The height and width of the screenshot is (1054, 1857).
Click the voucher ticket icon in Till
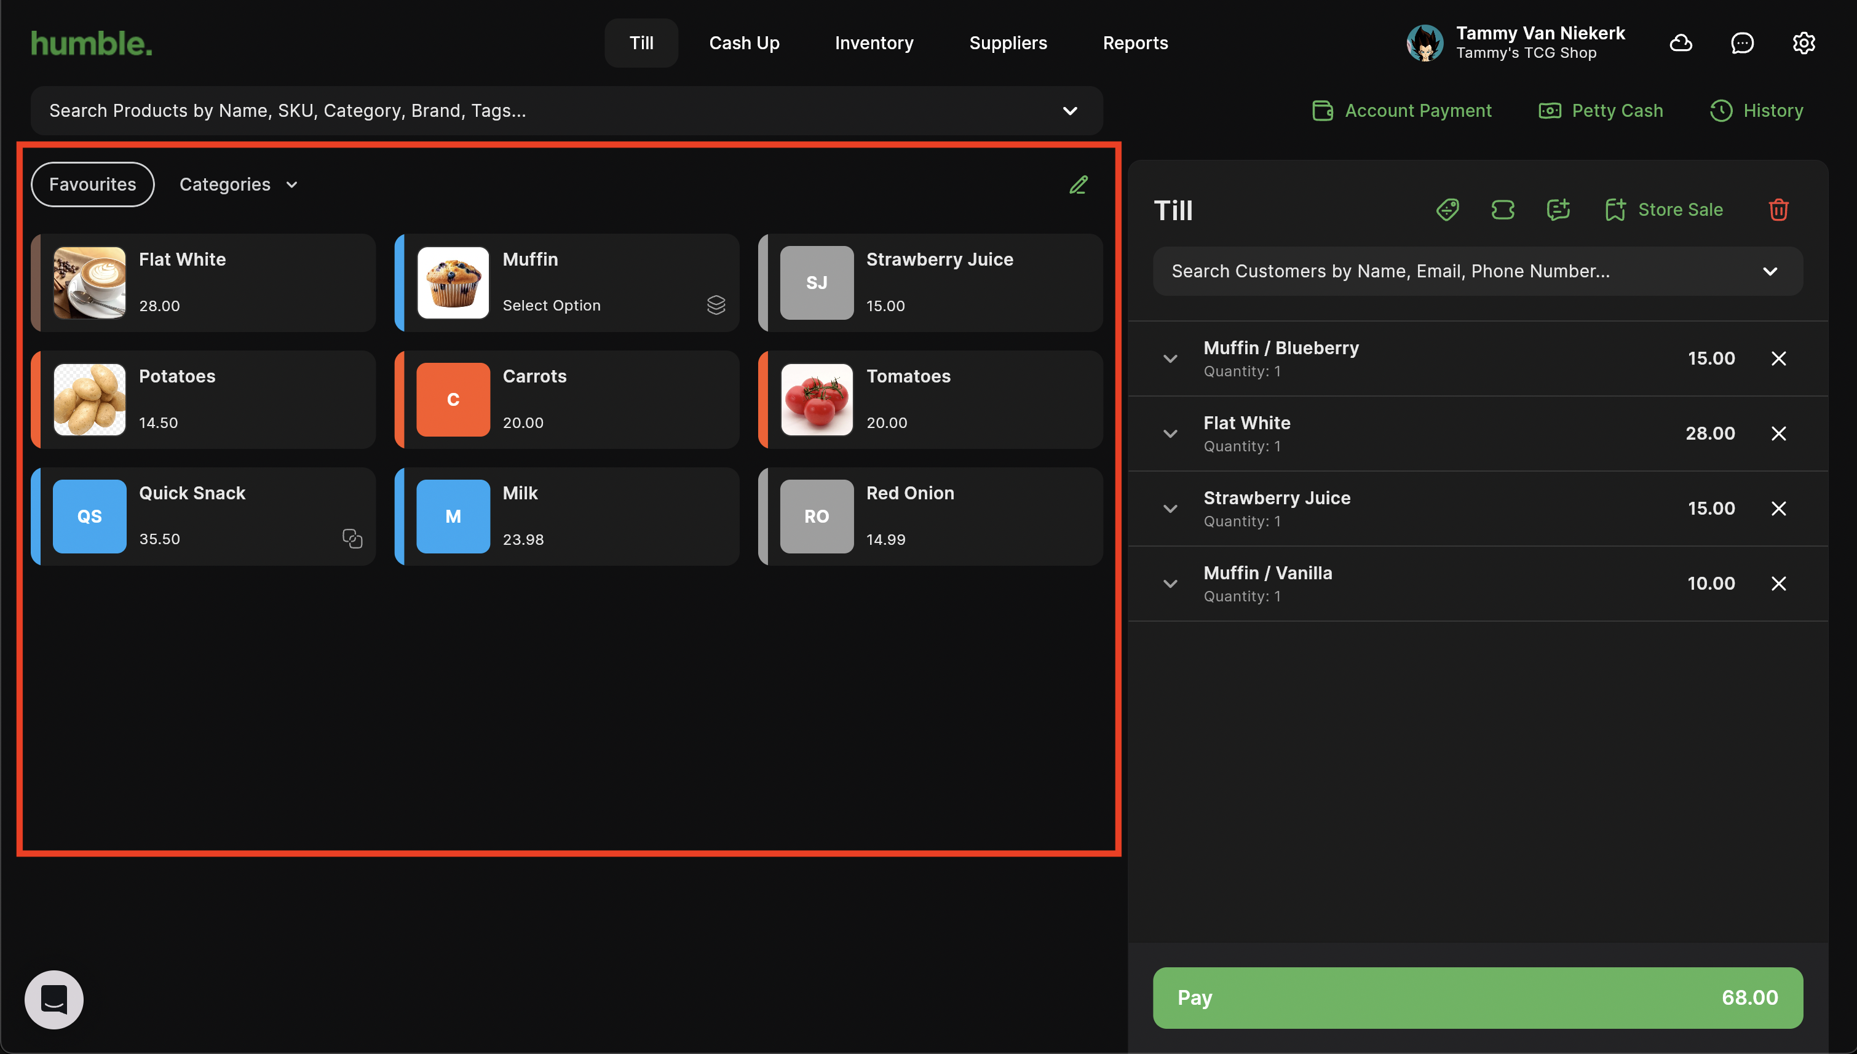(1502, 210)
